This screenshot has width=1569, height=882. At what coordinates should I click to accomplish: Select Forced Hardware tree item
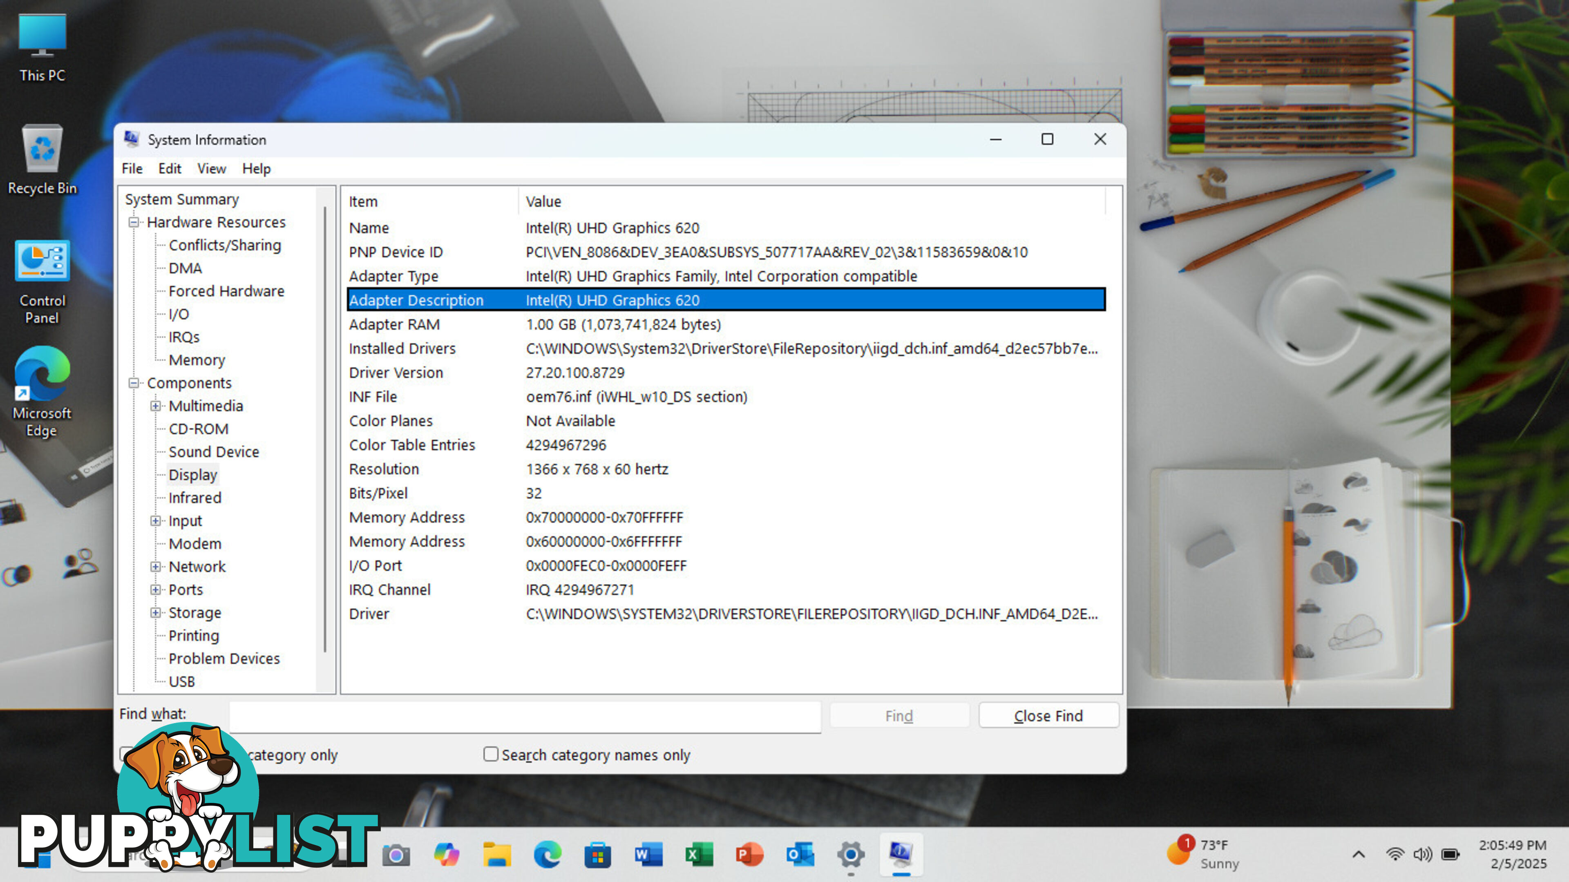coord(226,291)
